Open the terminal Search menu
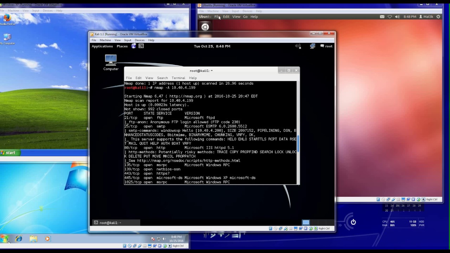 click(x=162, y=78)
